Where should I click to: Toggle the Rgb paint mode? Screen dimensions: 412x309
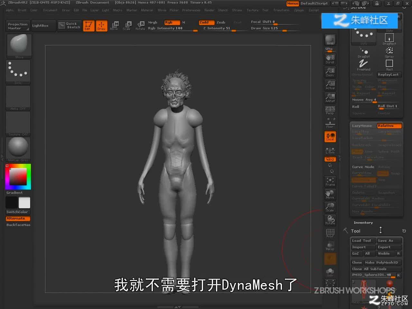[x=172, y=23]
